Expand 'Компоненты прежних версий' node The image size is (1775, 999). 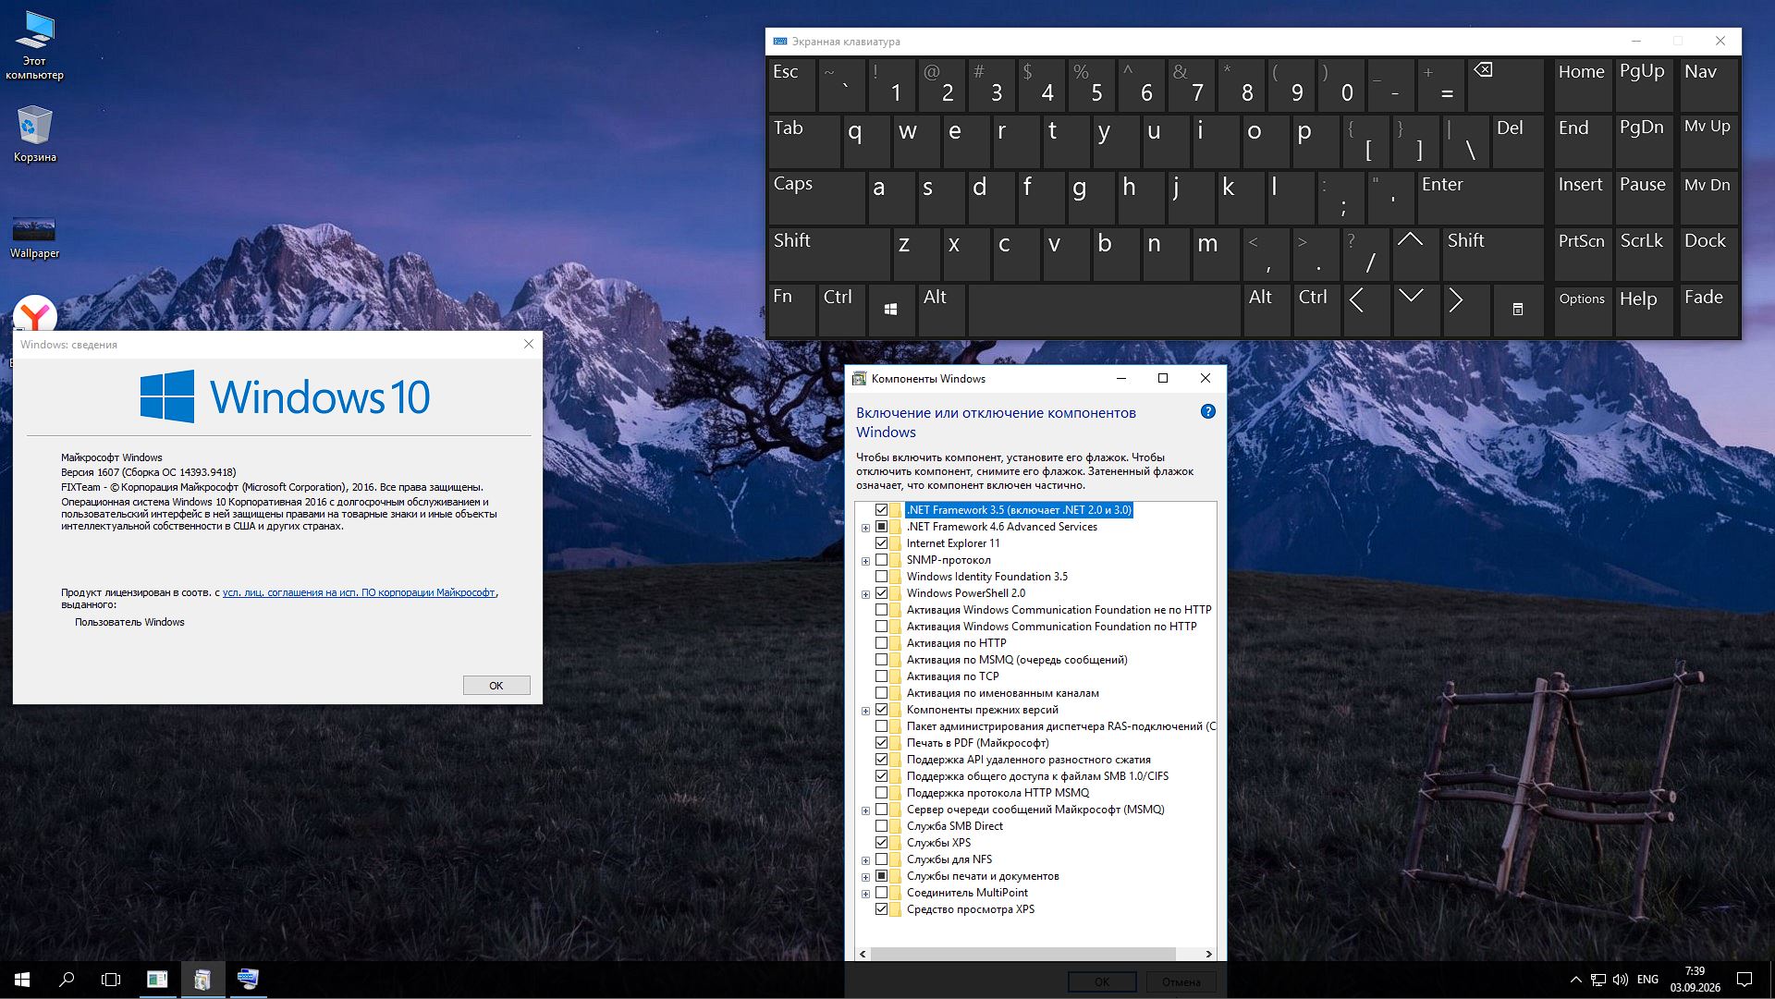pyautogui.click(x=865, y=711)
